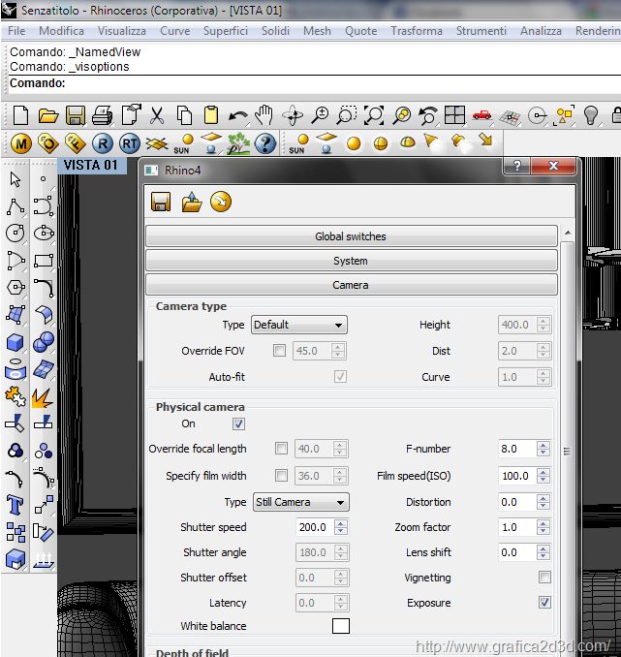Click the dialog help question mark button
Image resolution: width=621 pixels, height=657 pixels.
517,166
